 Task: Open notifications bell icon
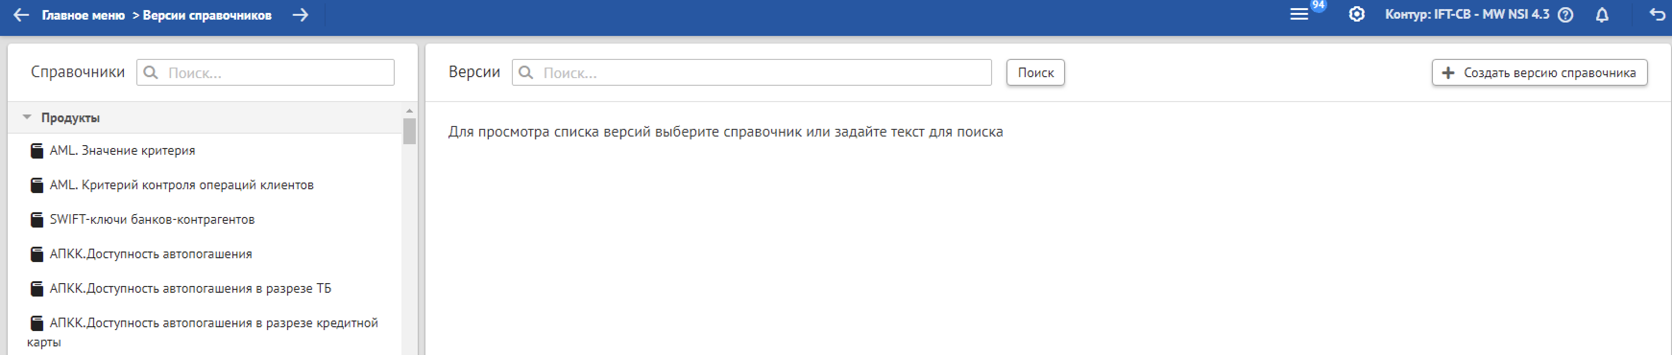click(x=1602, y=15)
